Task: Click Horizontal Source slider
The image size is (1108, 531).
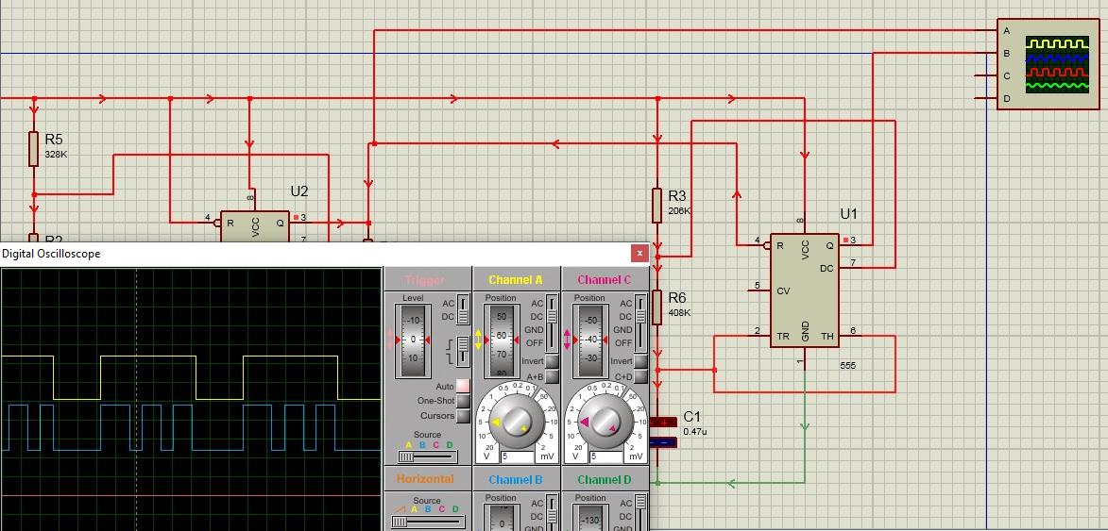Action: click(x=427, y=522)
